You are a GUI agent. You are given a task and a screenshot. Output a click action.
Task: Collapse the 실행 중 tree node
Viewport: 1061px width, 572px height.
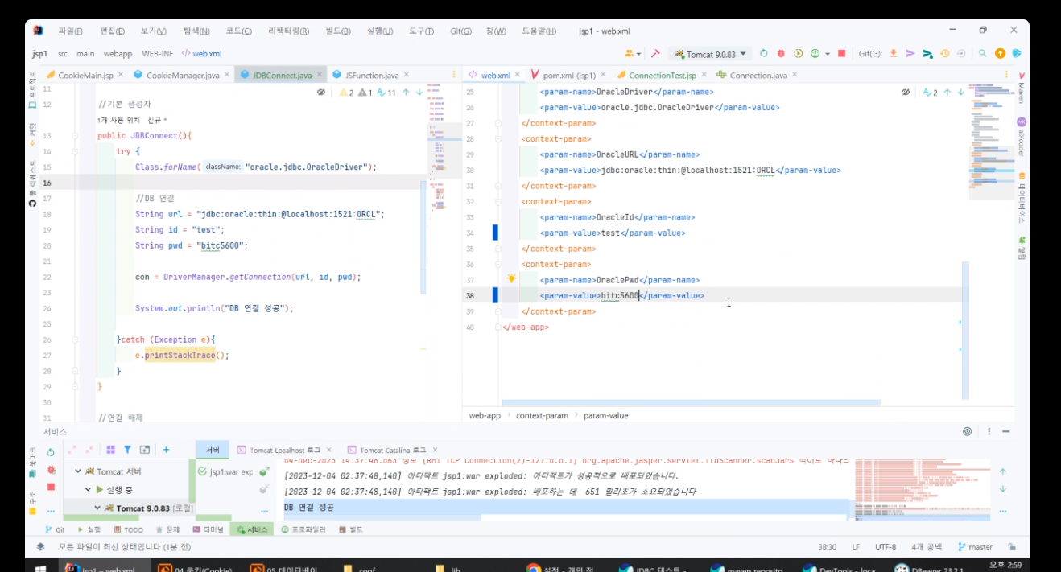[88, 489]
